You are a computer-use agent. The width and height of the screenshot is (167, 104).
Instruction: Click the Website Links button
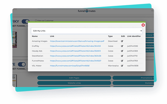(x=74, y=83)
